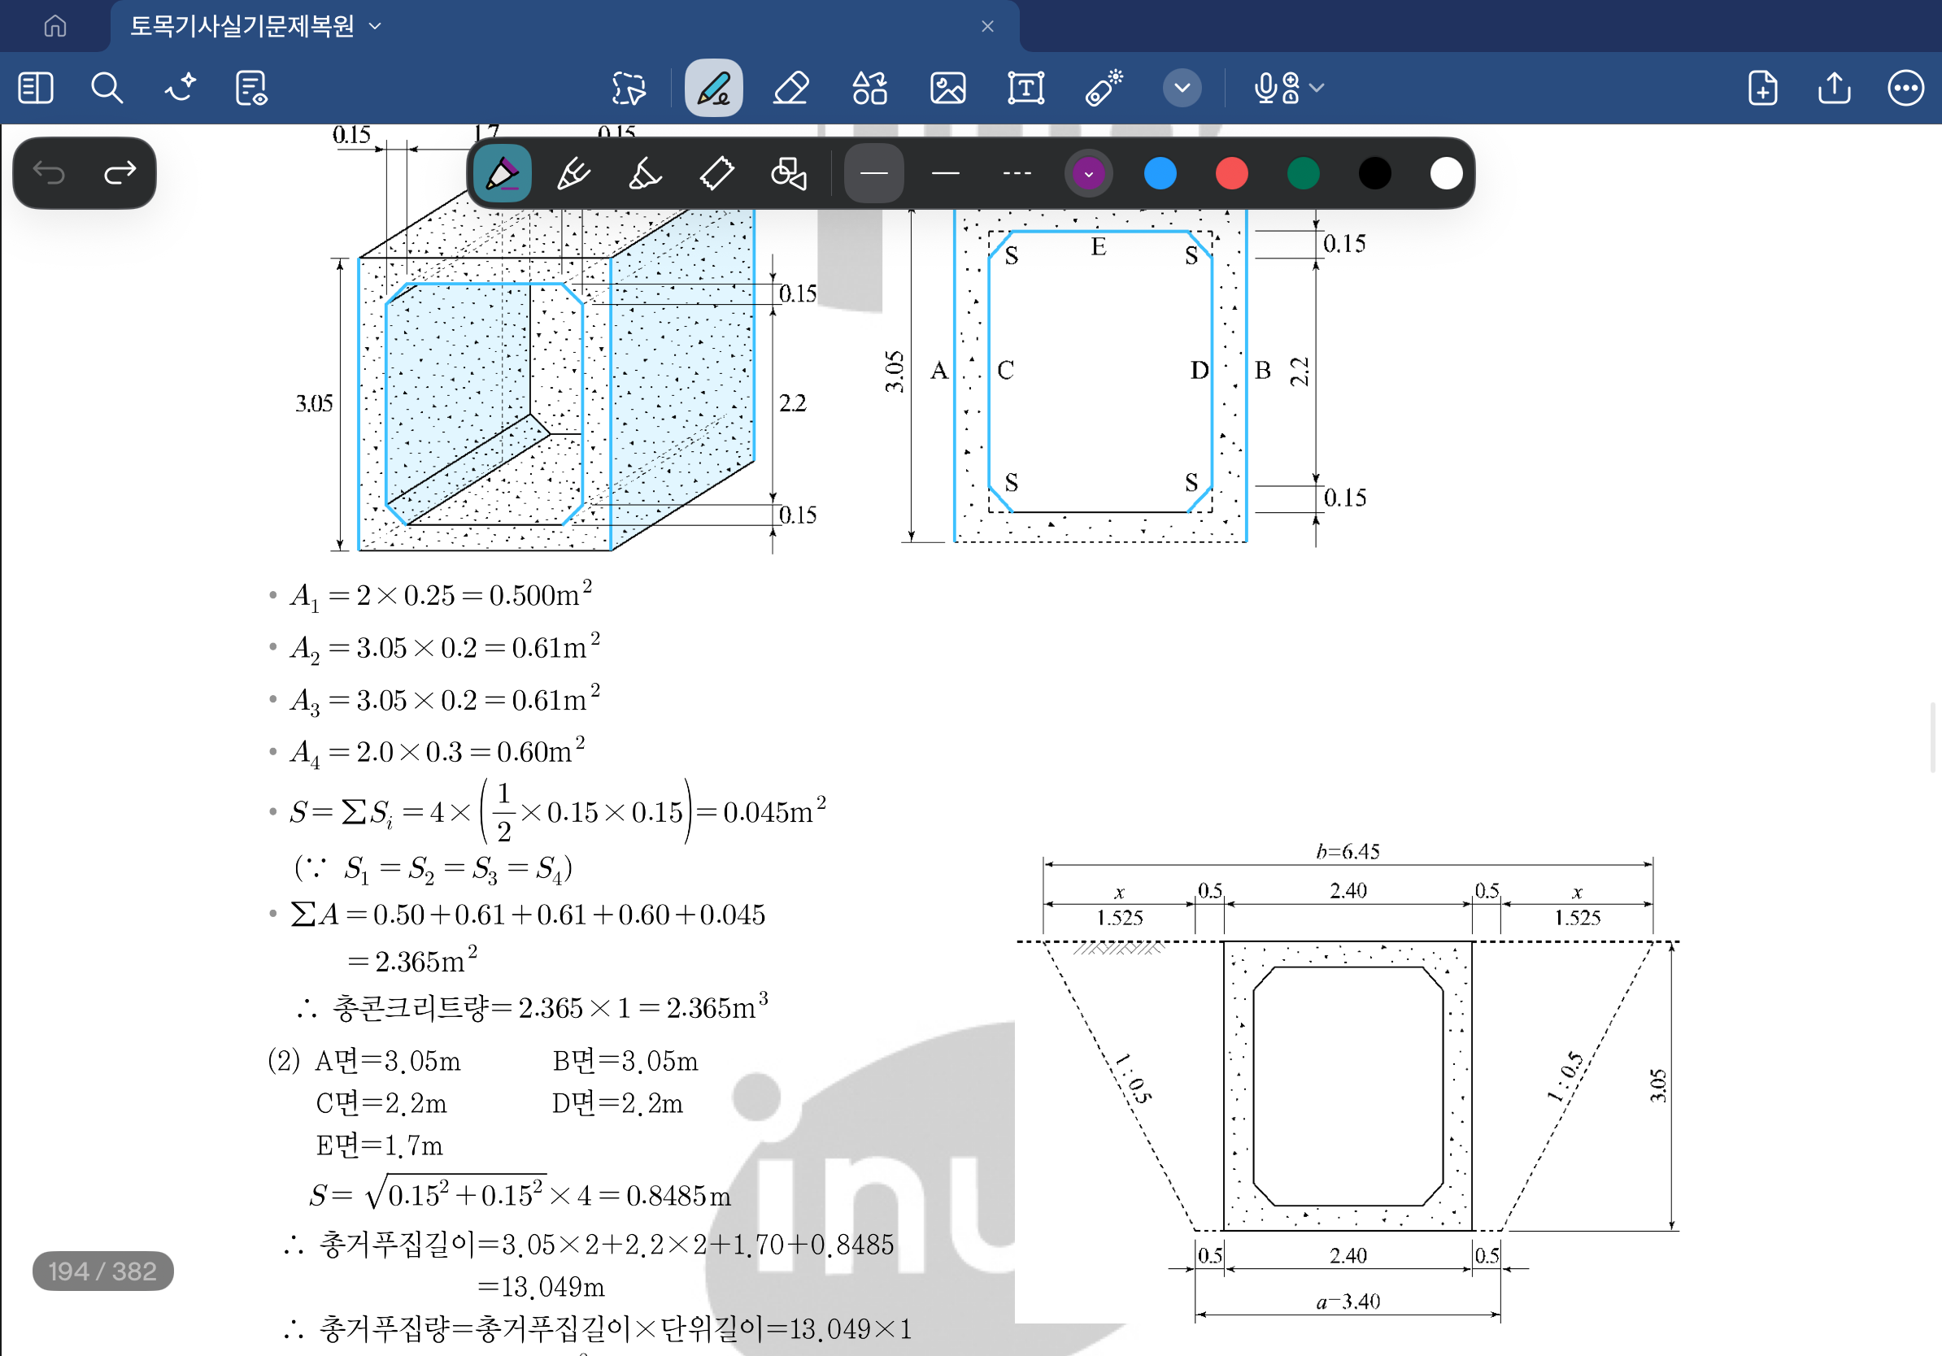This screenshot has height=1356, width=1942.
Task: Open the audio recording options dropdown
Action: pos(1316,88)
